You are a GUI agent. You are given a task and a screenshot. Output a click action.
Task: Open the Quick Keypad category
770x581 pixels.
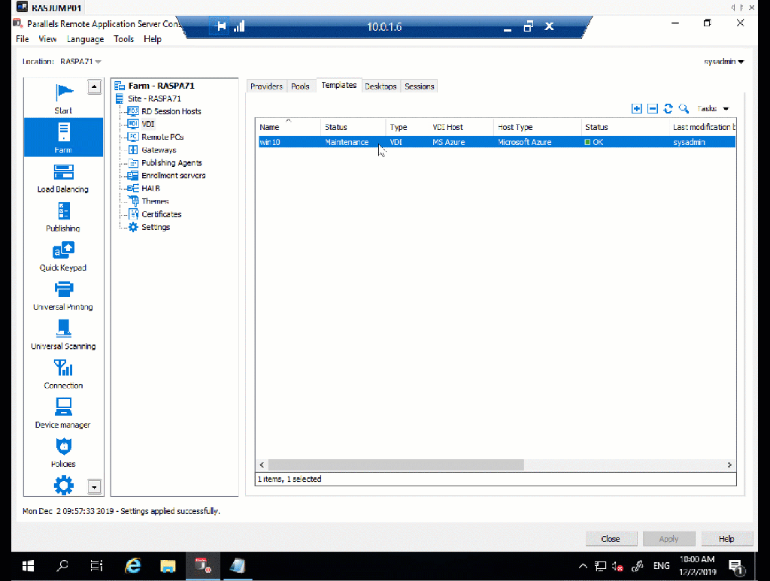63,256
